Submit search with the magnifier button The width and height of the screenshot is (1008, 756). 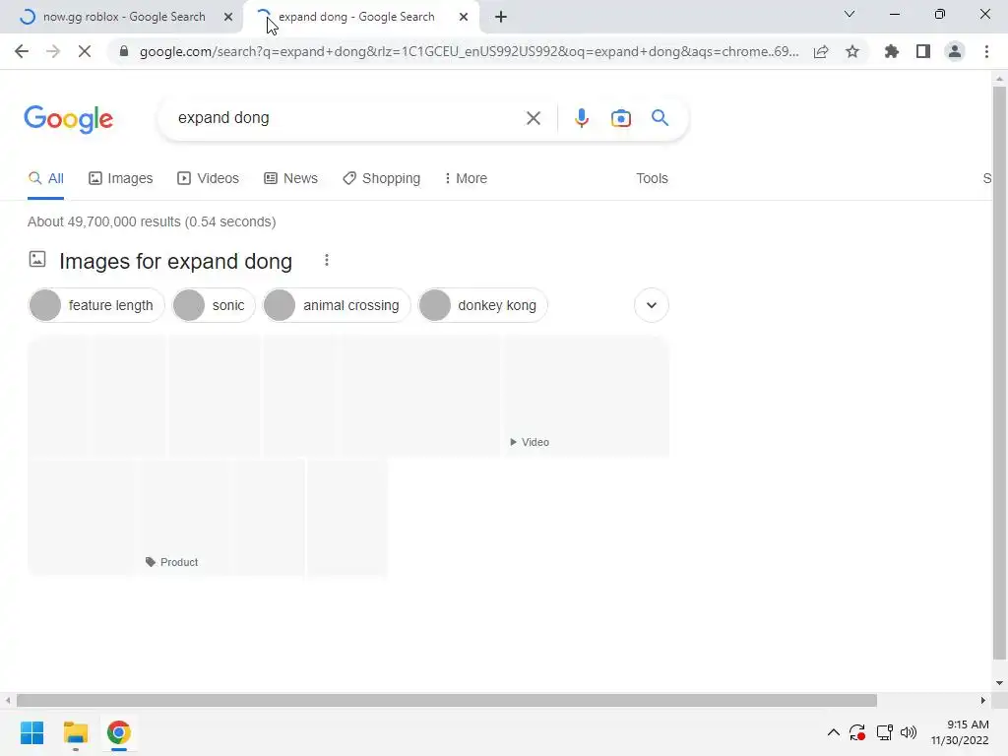click(661, 118)
